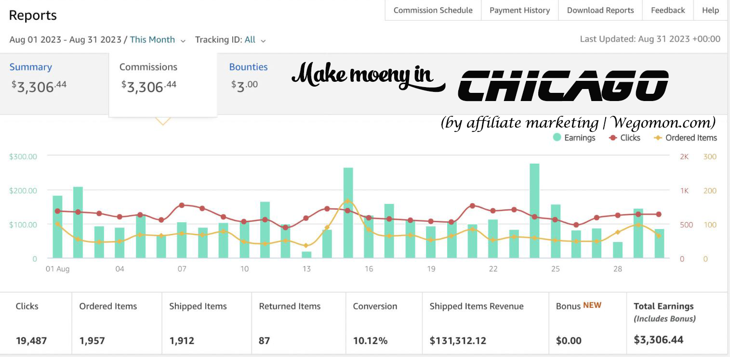730x357 pixels.
Task: Click the Ordered Items peak point on 15 Aug
Action: [348, 201]
